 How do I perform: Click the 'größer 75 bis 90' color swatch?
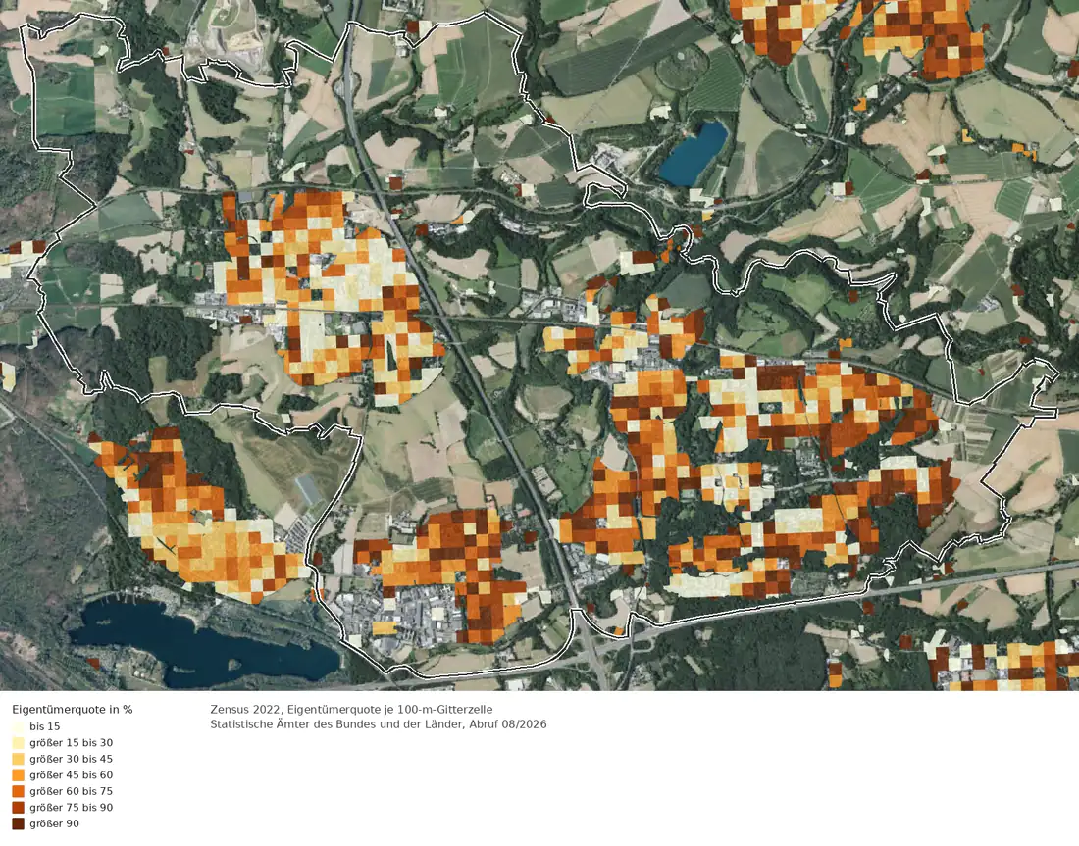(18, 808)
